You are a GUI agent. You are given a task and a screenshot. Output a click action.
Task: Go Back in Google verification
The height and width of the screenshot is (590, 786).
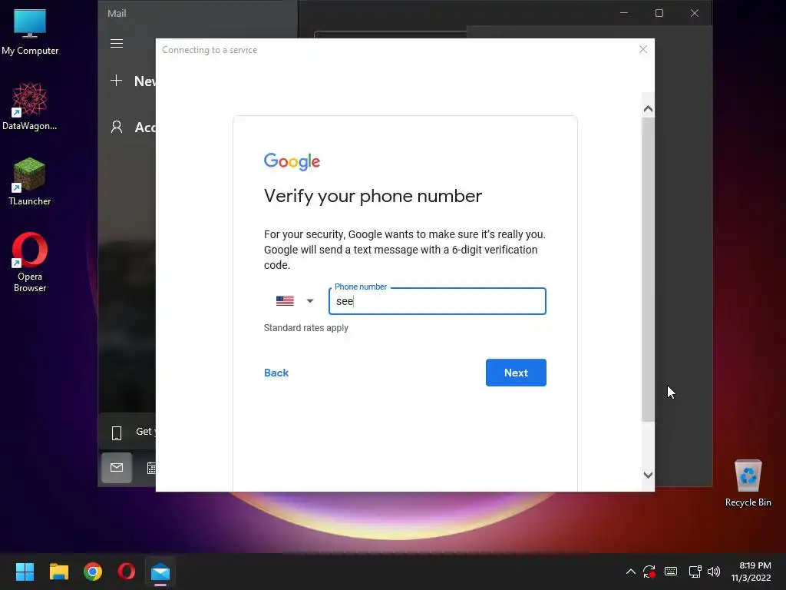click(x=276, y=373)
